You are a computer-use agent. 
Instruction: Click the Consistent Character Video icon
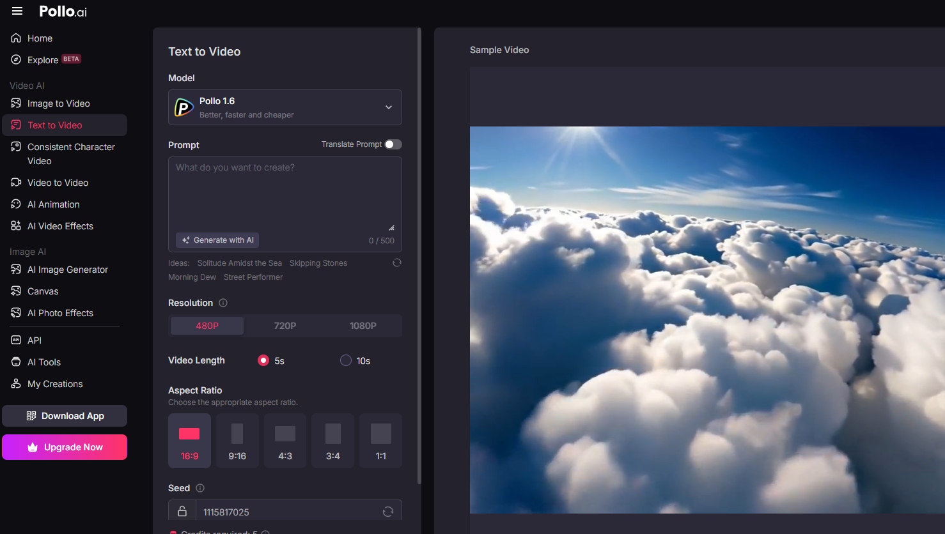point(16,146)
